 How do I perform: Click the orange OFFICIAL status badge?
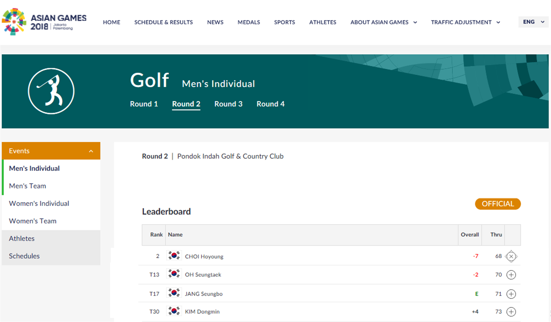pyautogui.click(x=498, y=204)
